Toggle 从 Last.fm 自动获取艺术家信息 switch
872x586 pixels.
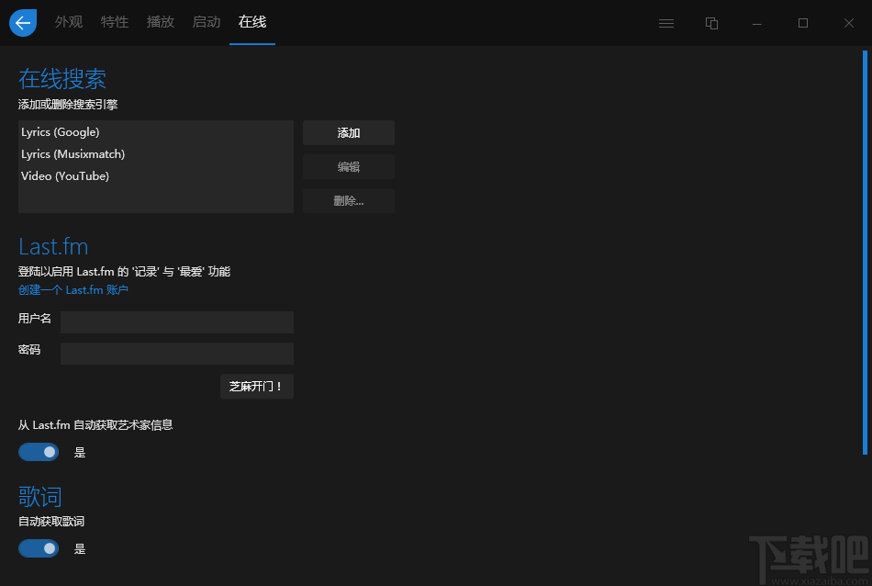click(39, 453)
